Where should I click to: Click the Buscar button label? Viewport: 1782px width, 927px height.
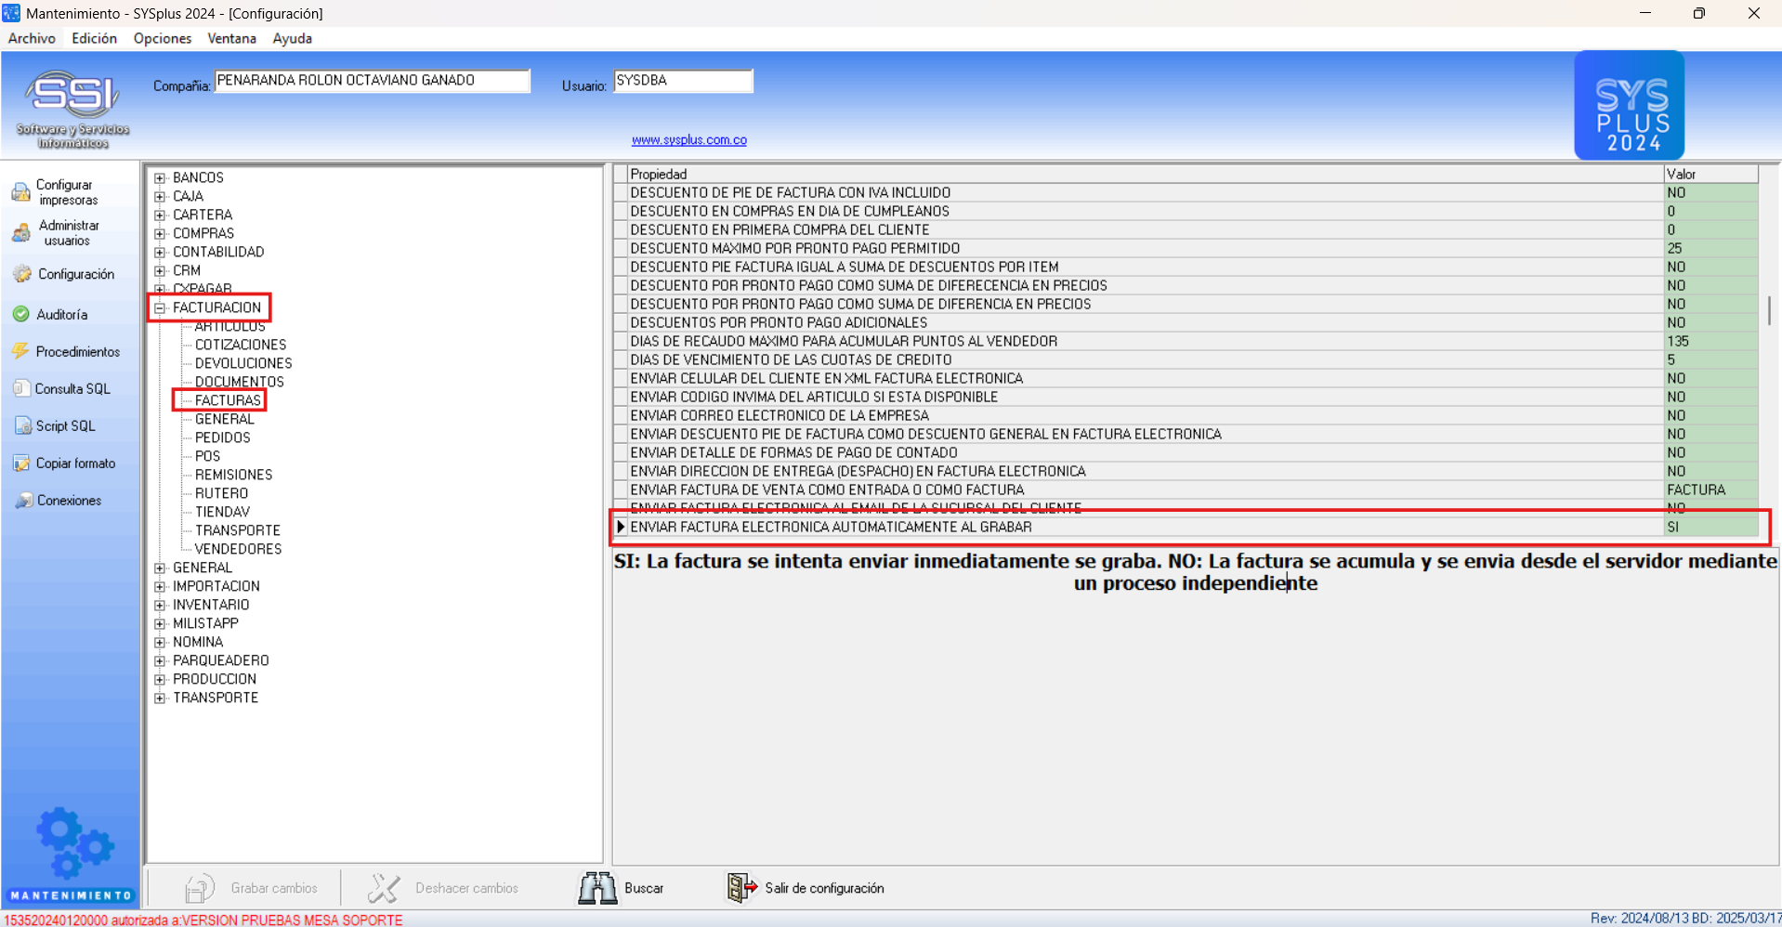[x=644, y=888]
